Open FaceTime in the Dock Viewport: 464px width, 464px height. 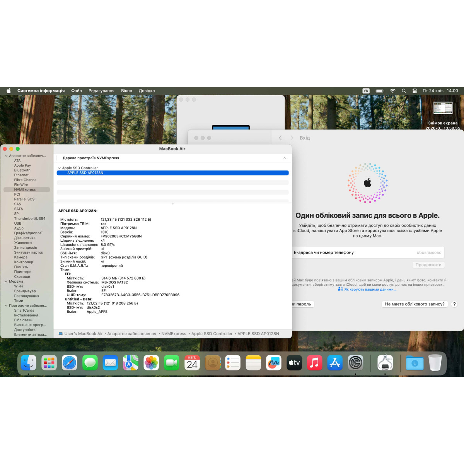coord(172,363)
